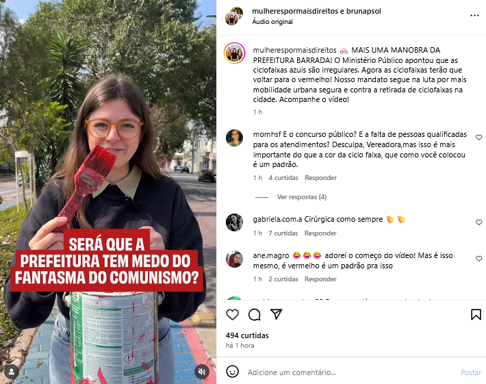Open brunapsol profile link in header

(363, 11)
